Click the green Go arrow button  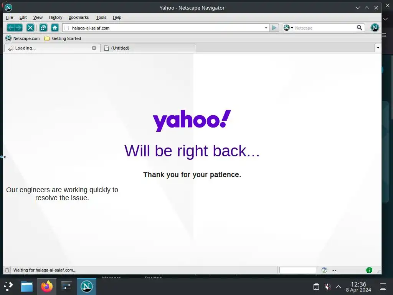(274, 28)
